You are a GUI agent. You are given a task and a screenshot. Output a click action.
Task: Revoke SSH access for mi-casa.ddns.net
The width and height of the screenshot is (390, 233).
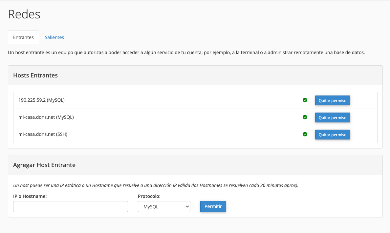(x=332, y=135)
